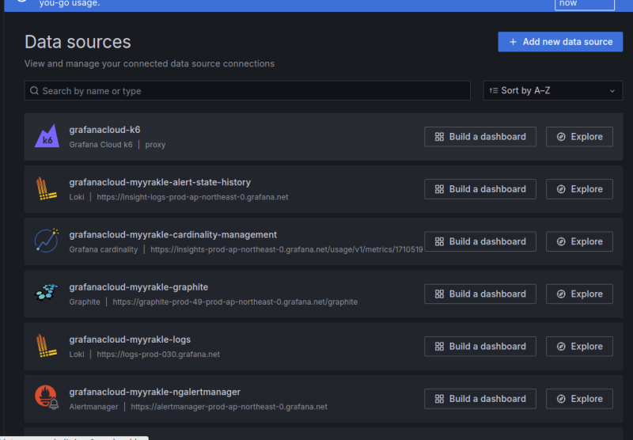
Task: Click the Loki icon for grafanacloud-myyrakle-logs
Action: (x=47, y=346)
